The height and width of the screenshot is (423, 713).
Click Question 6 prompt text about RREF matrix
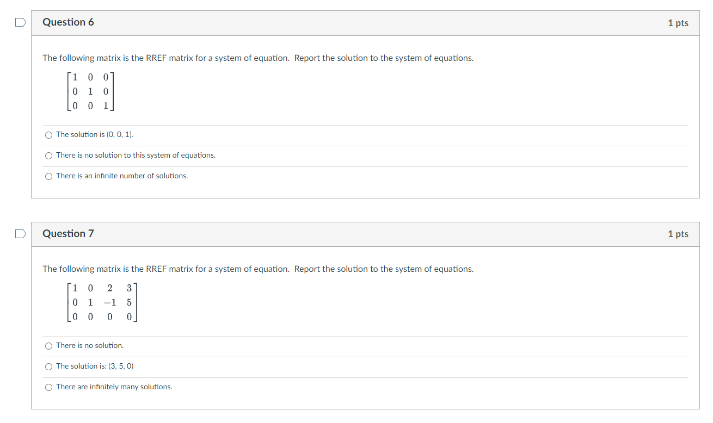(x=258, y=58)
